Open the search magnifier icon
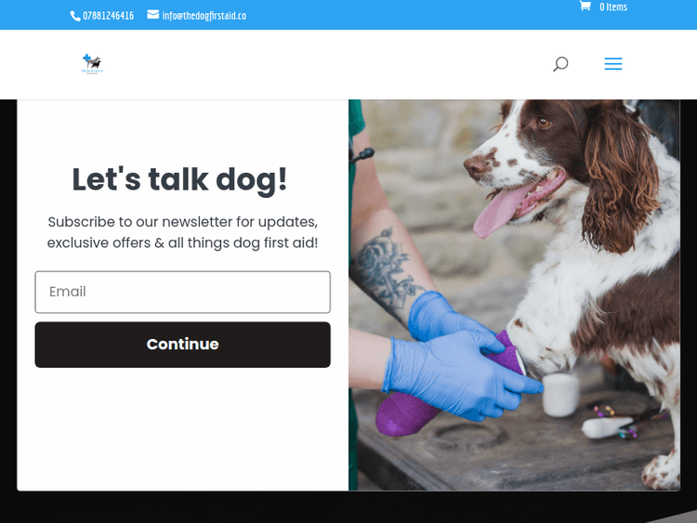The height and width of the screenshot is (523, 697). pos(560,64)
